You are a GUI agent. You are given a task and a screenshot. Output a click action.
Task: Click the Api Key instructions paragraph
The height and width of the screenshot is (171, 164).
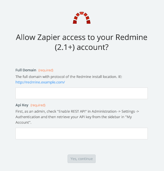[77, 117]
